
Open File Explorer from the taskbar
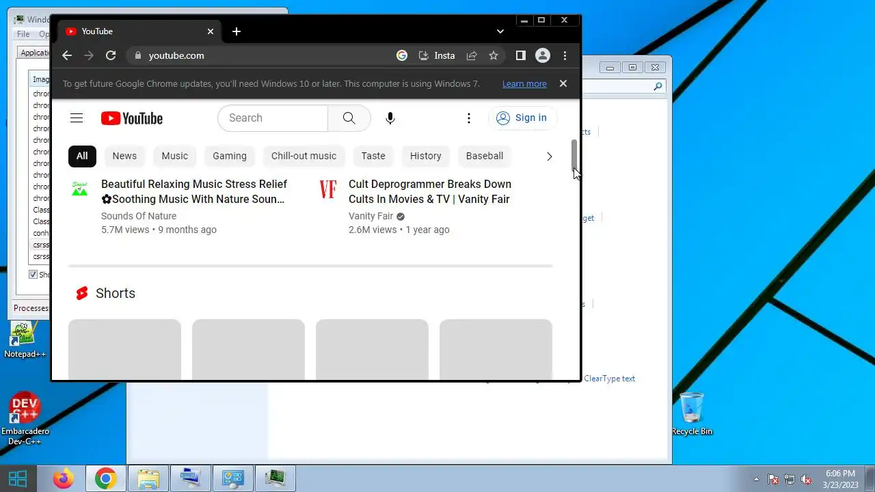[x=148, y=478]
